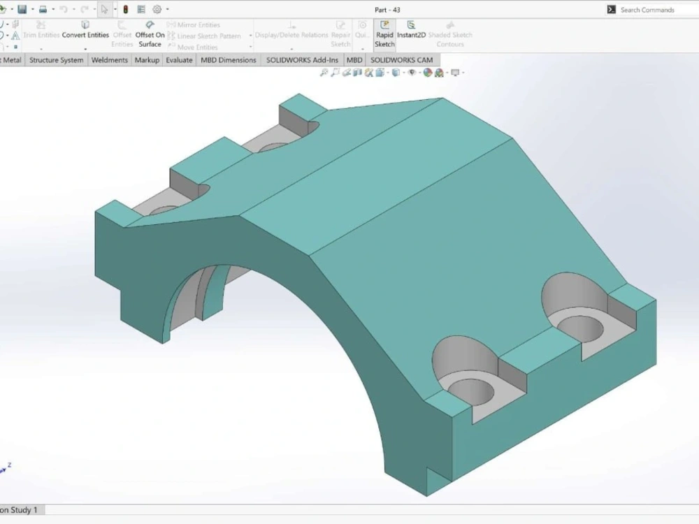Click Move Entities command
The height and width of the screenshot is (524, 699).
193,47
